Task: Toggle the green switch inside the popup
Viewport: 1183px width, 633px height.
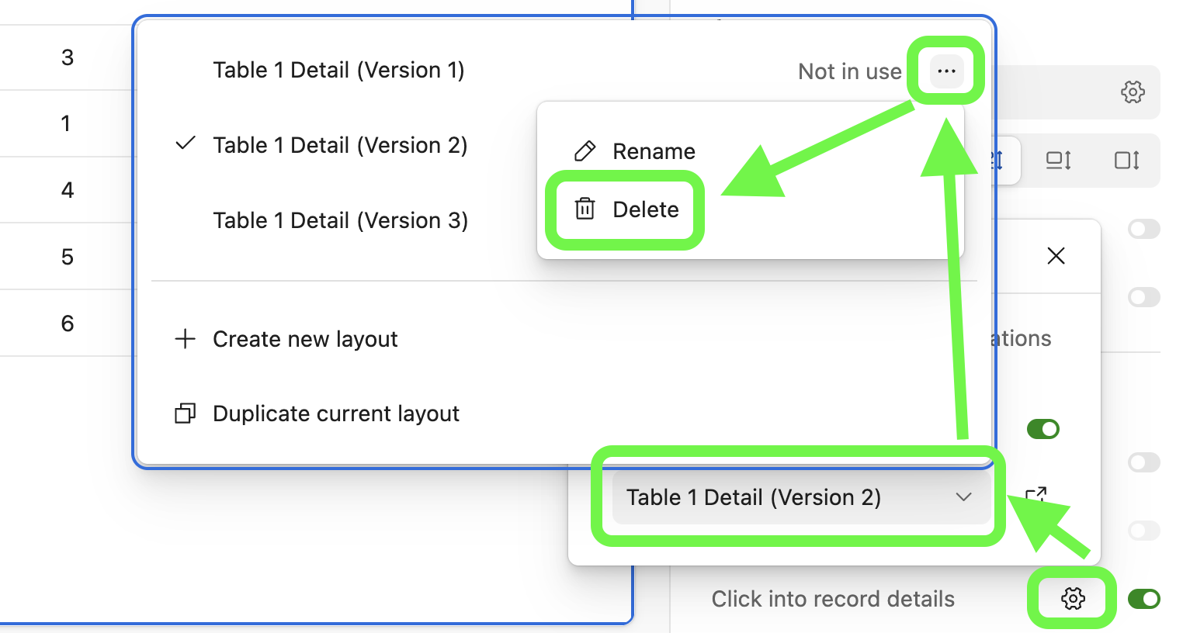Action: click(x=1043, y=429)
